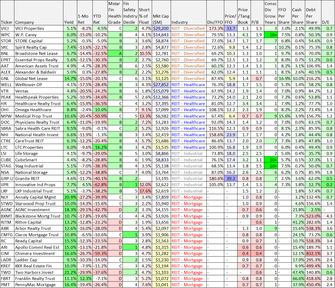Screen dimensions: 335x288
Task: Click the PMT ticker cell
Action: [x=7, y=285]
